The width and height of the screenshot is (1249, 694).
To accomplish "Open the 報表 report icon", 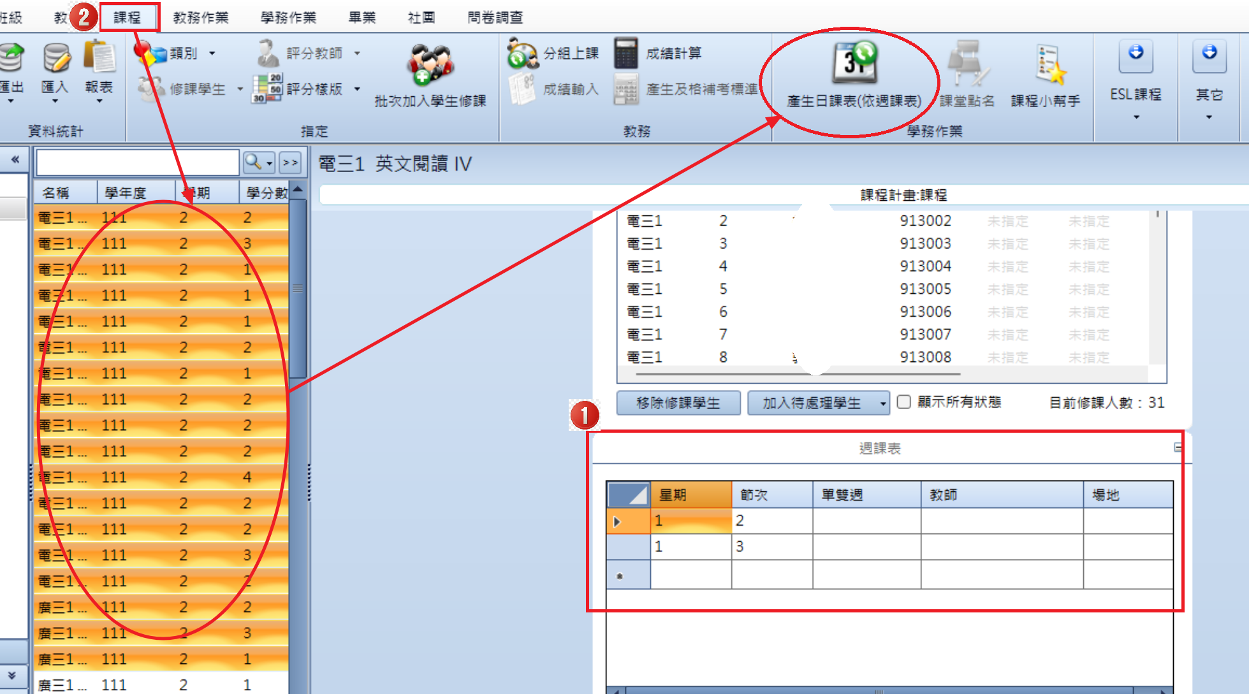I will (99, 58).
